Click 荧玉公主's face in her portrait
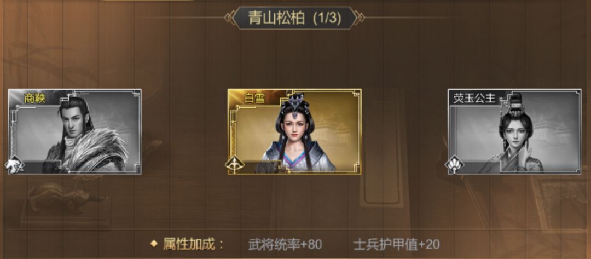Image resolution: width=591 pixels, height=259 pixels. pos(515,134)
